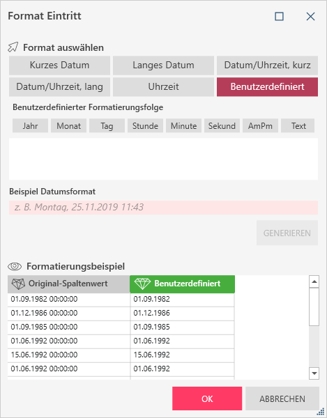Click the paper plane icon next to Format auswählen

pos(13,47)
